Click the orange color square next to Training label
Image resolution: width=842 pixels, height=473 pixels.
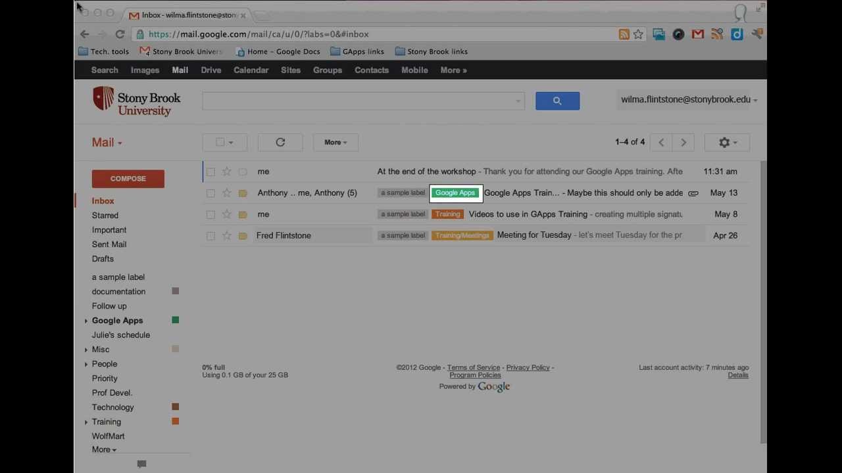[176, 421]
